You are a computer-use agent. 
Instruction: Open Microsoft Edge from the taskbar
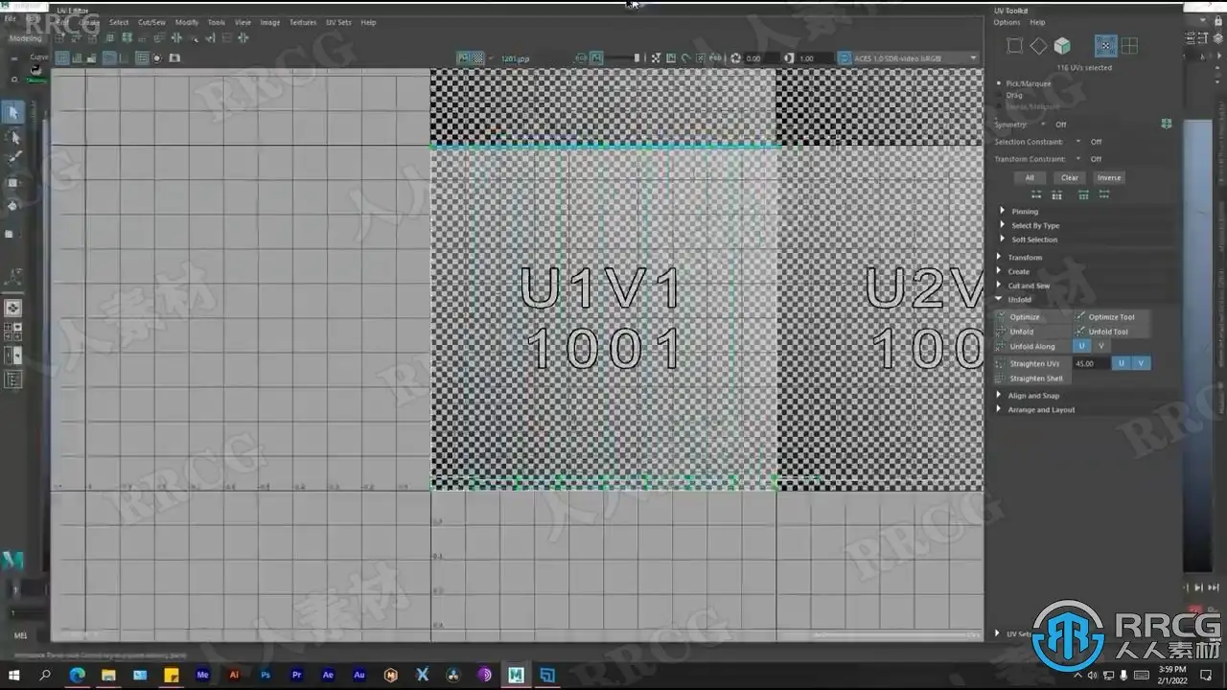(x=77, y=675)
